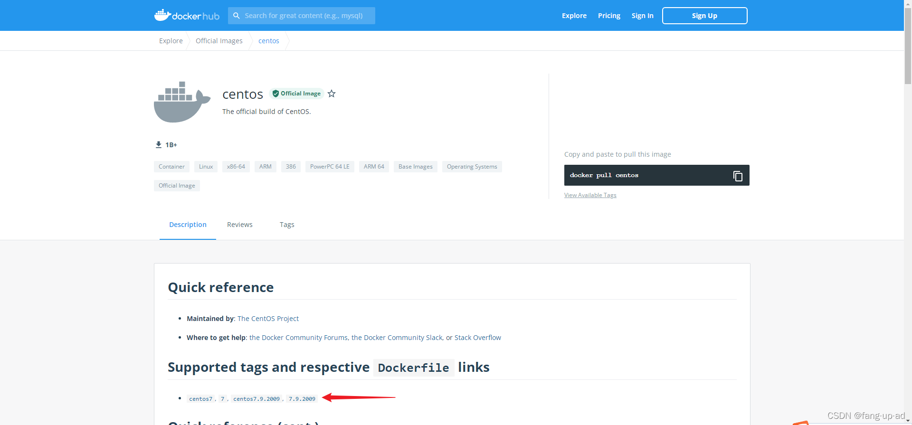Star the centos repository
Image resolution: width=912 pixels, height=425 pixels.
332,94
